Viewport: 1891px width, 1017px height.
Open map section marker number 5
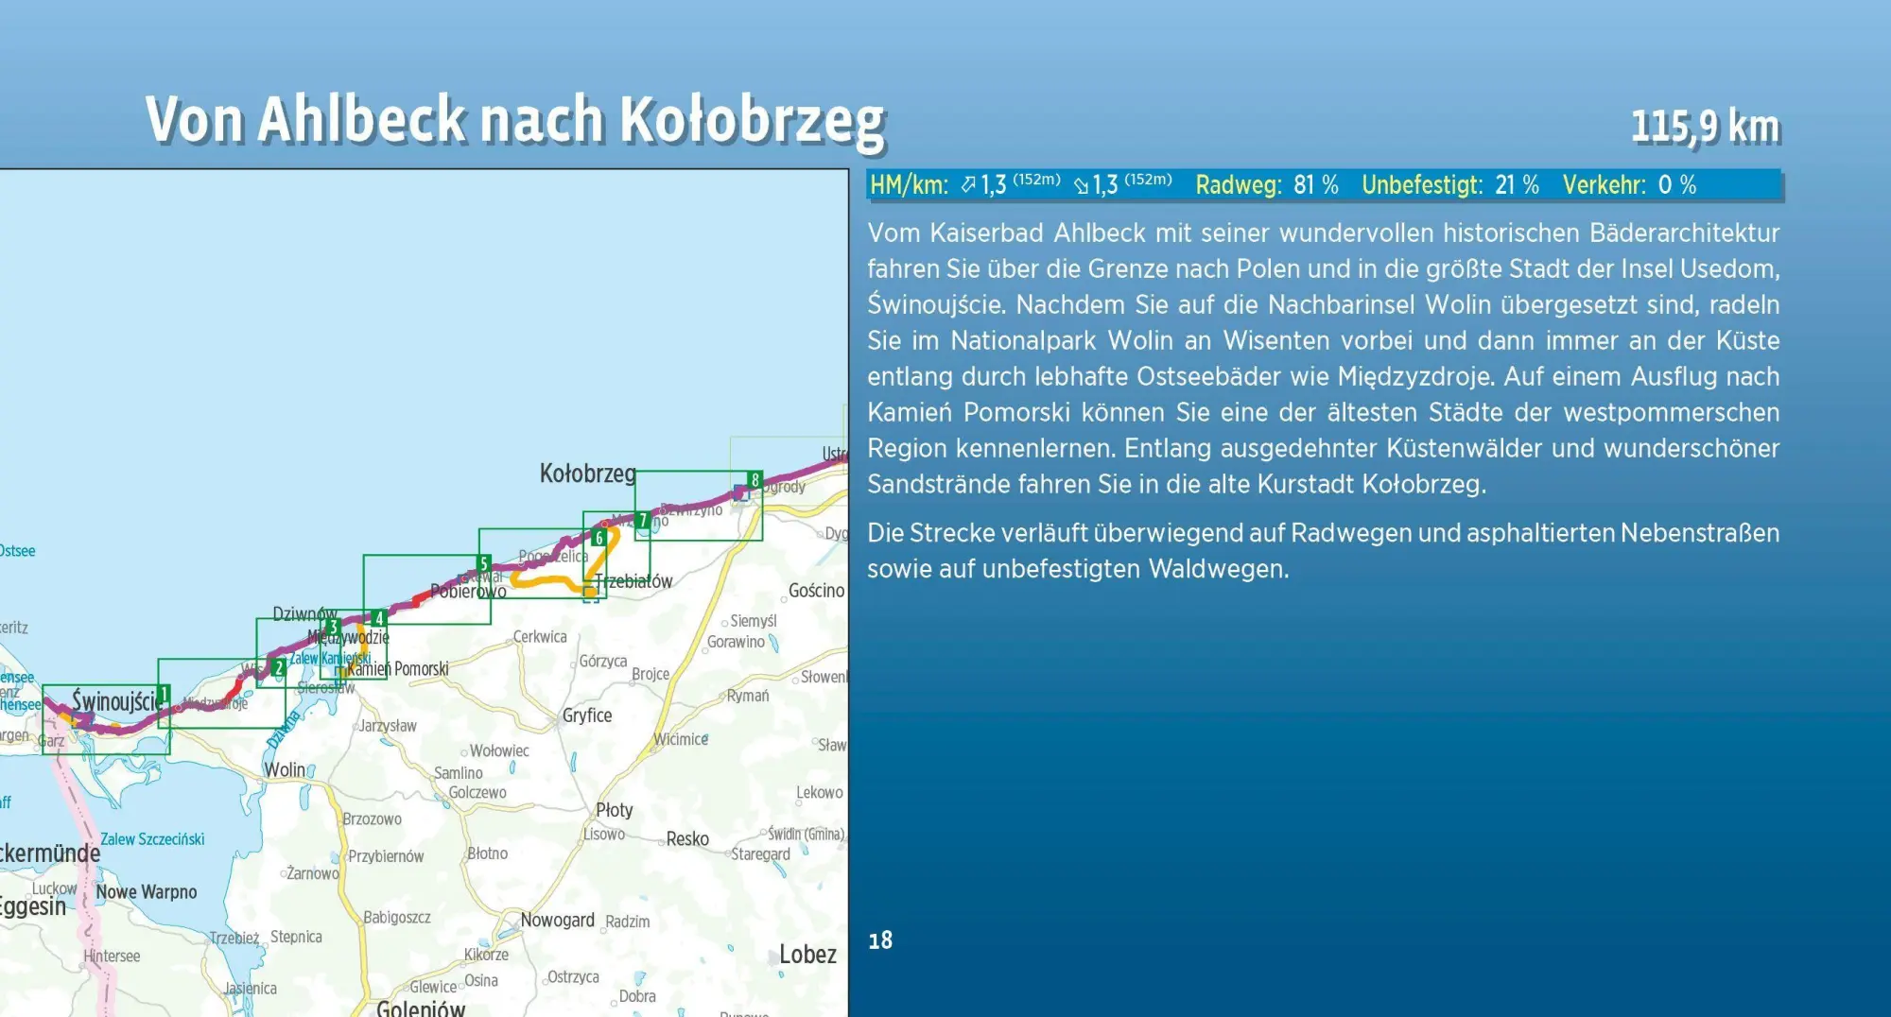coord(484,564)
